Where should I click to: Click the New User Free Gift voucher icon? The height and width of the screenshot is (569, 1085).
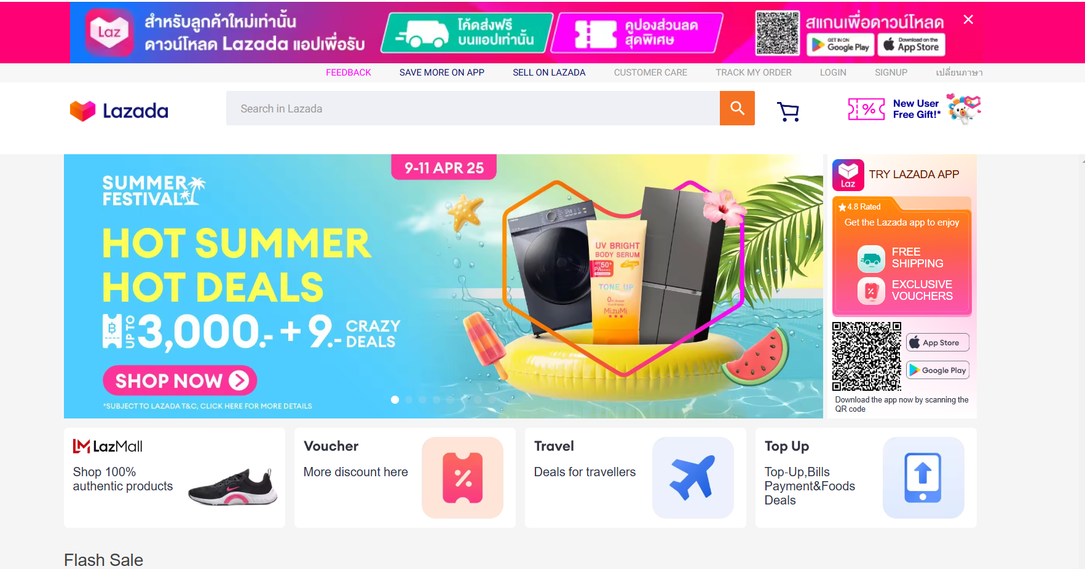point(866,109)
